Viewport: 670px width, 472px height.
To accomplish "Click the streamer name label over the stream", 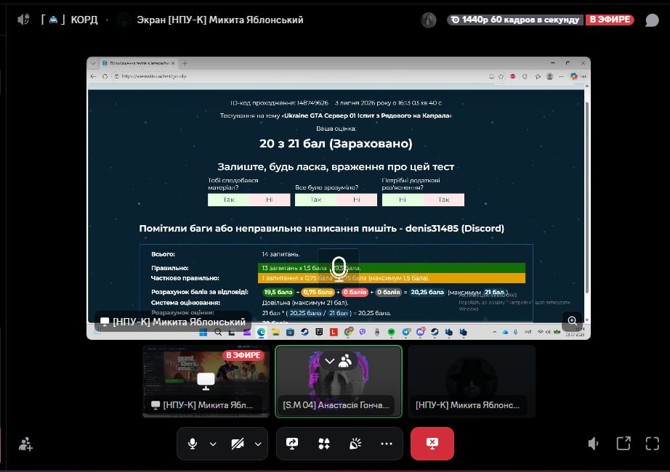I will click(173, 322).
